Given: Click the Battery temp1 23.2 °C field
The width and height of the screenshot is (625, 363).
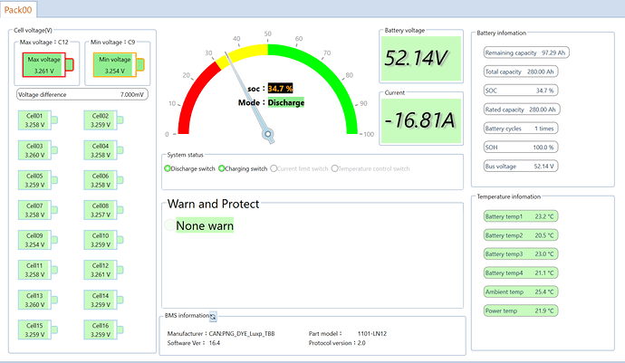Looking at the screenshot, I should coord(521,216).
